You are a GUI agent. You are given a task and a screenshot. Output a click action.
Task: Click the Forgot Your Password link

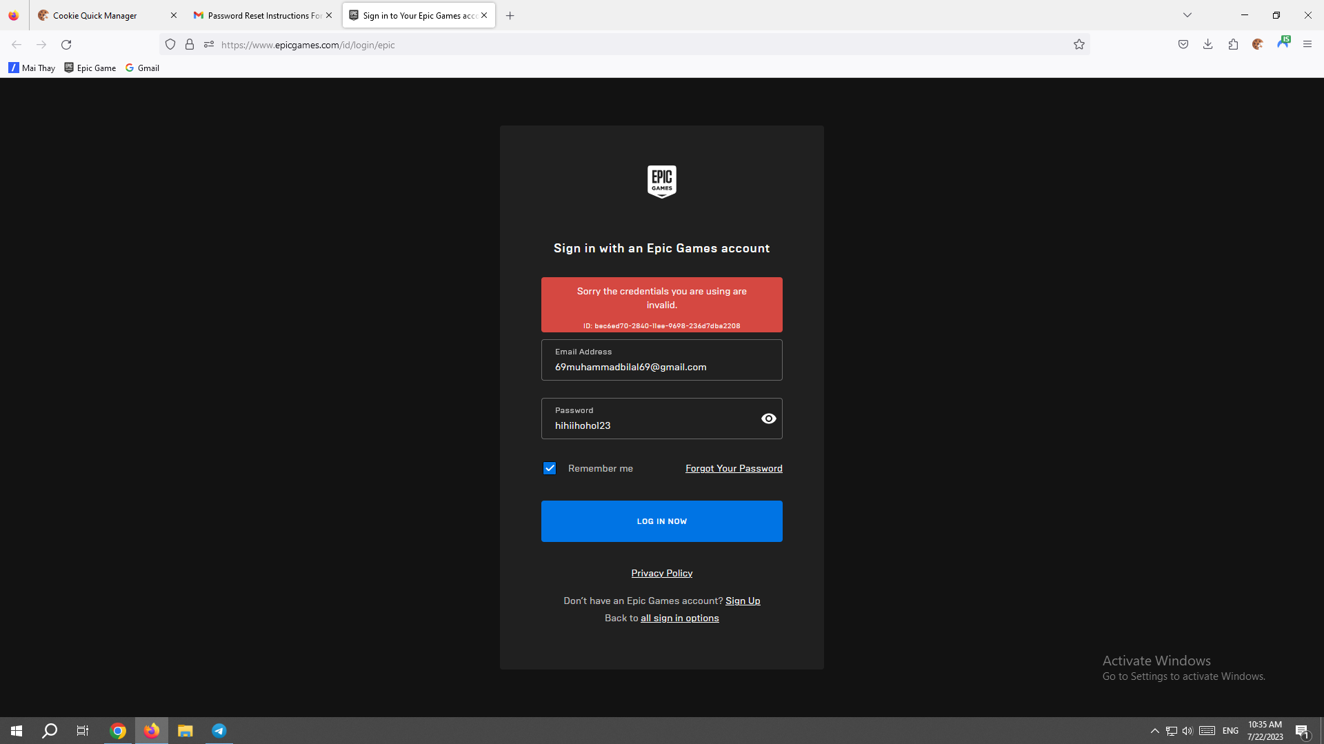tap(734, 468)
